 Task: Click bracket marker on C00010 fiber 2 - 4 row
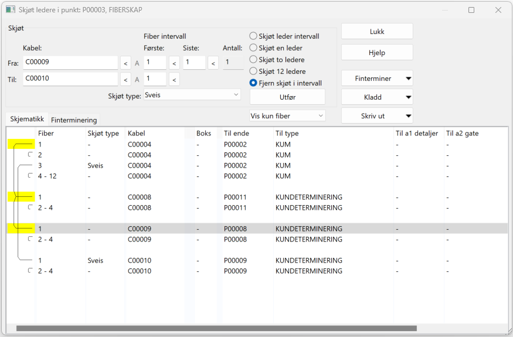(x=30, y=271)
